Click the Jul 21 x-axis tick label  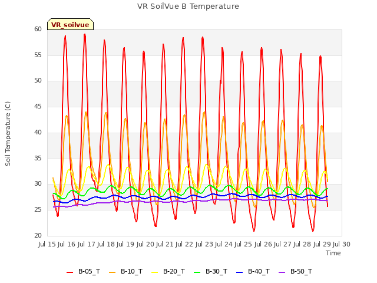click(x=165, y=245)
